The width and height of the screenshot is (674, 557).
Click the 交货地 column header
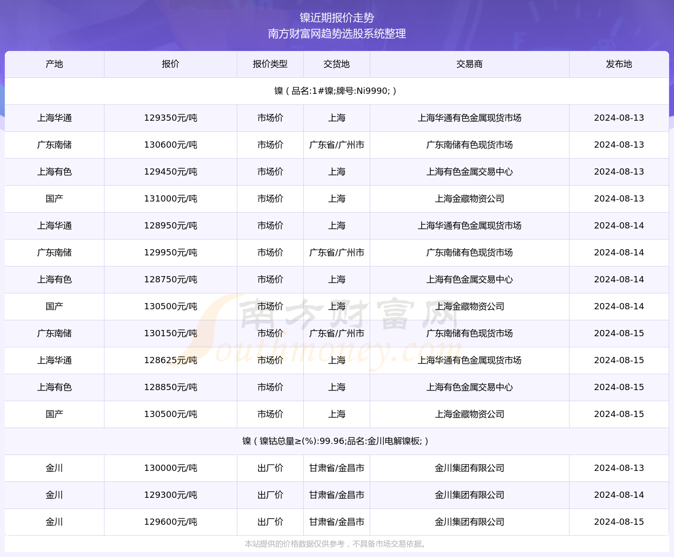point(337,64)
